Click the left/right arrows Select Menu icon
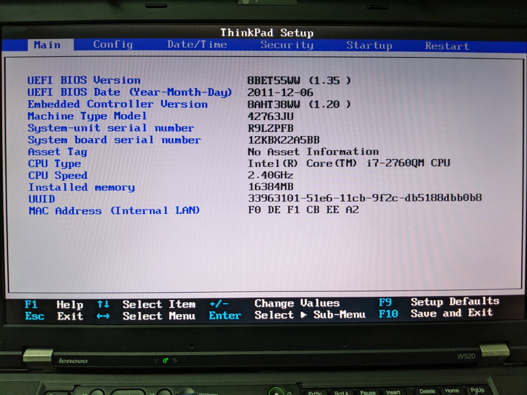Viewport: 527px width, 395px height. tap(103, 316)
